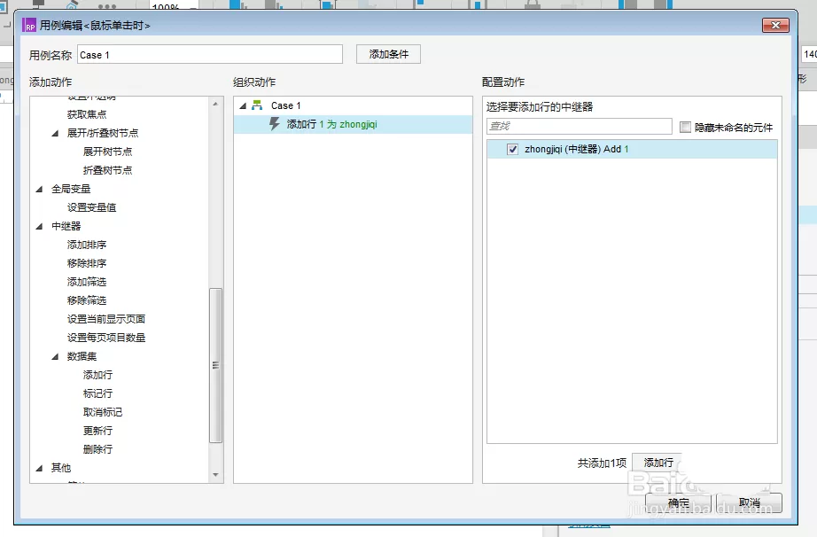The image size is (817, 537).
Task: Select the 设置每页项目数量 action
Action: 106,338
